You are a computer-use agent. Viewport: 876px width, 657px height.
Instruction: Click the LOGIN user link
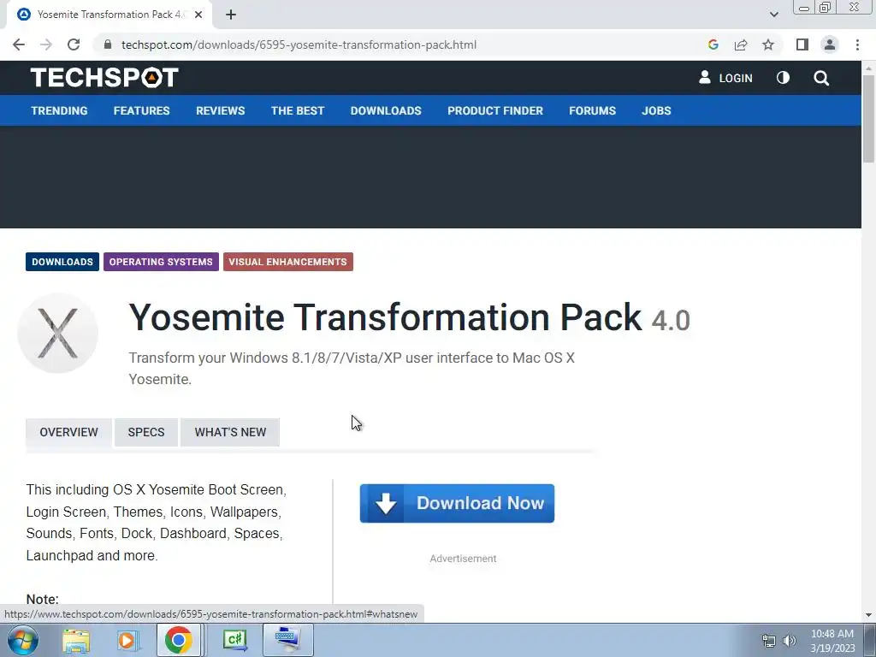pyautogui.click(x=725, y=78)
